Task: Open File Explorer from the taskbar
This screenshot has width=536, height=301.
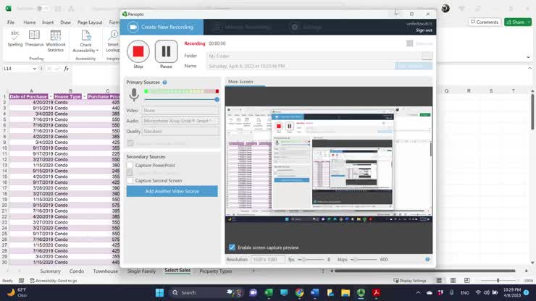Action: pos(346,293)
